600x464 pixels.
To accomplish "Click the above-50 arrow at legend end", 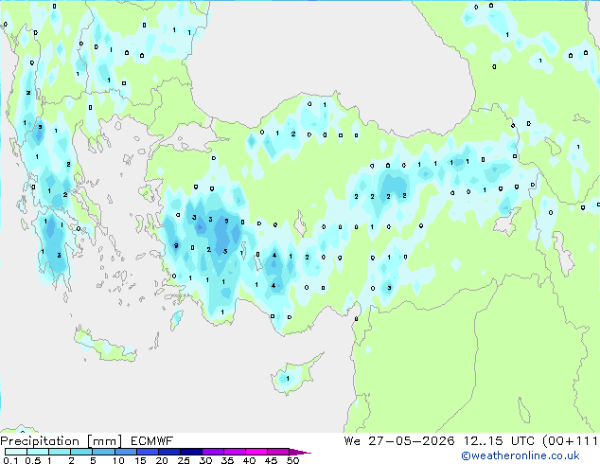I will point(300,452).
